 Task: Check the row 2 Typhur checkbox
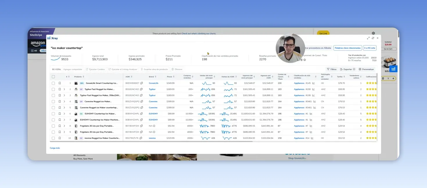[x=53, y=89]
